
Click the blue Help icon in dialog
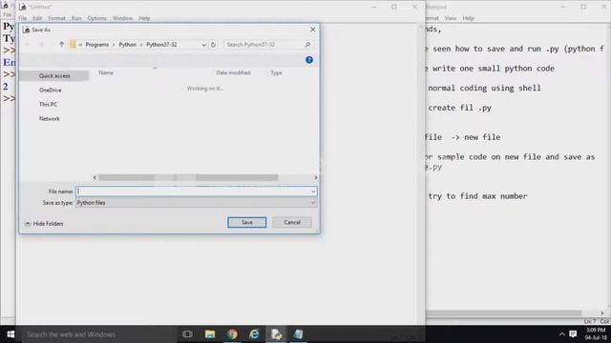(309, 60)
